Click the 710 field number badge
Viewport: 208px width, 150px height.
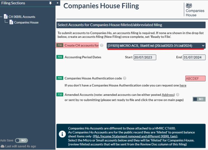tap(60, 95)
